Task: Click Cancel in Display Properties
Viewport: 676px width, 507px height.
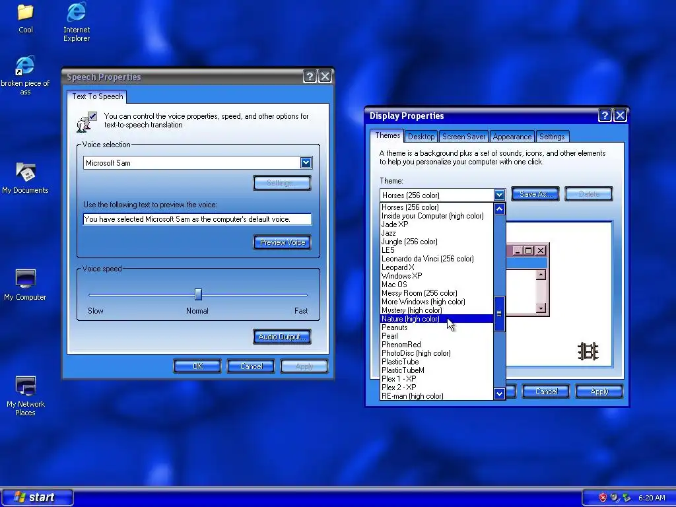Action: click(546, 391)
